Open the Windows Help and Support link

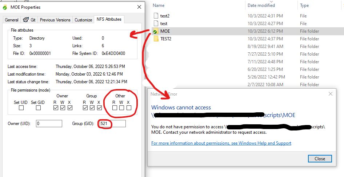221,143
